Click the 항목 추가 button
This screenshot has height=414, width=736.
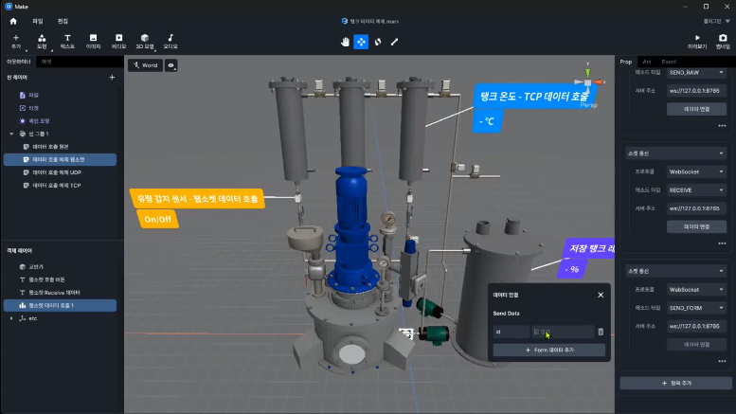point(675,383)
